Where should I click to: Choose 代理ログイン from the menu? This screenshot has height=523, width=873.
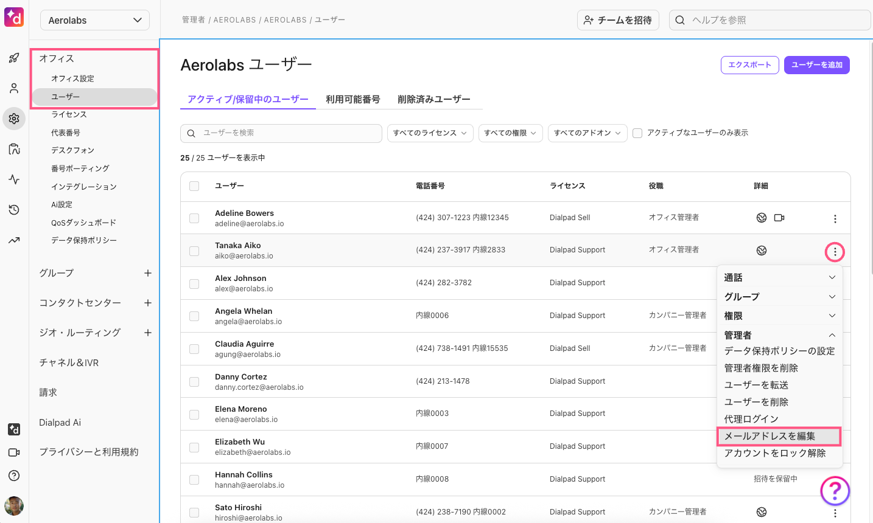(x=751, y=419)
